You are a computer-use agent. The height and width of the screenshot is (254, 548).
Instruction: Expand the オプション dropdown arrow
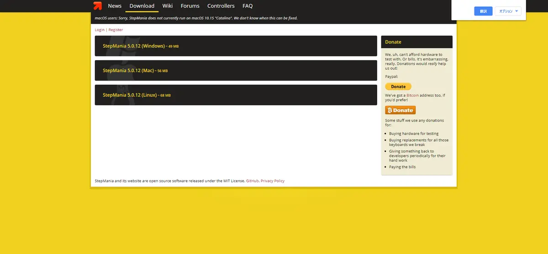click(516, 11)
